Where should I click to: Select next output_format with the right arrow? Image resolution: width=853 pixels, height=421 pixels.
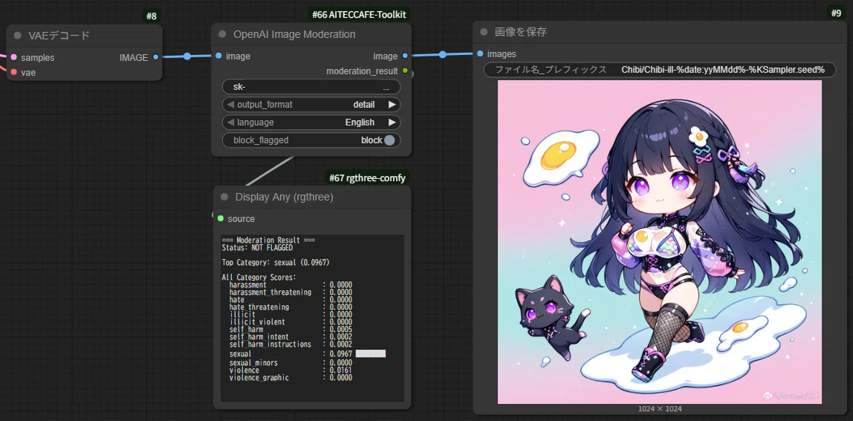pyautogui.click(x=392, y=105)
